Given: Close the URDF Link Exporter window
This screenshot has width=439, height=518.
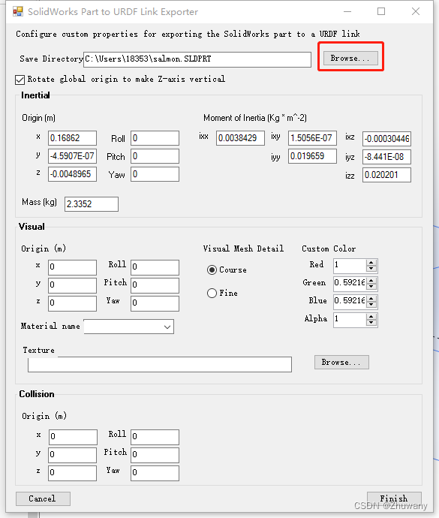Looking at the screenshot, I should pyautogui.click(x=416, y=11).
